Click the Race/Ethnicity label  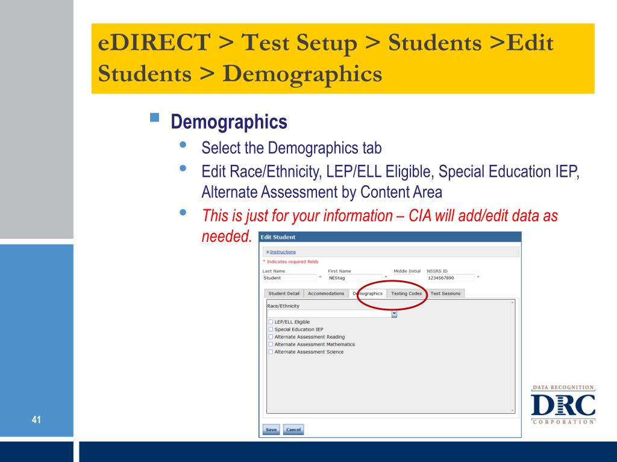click(x=283, y=306)
